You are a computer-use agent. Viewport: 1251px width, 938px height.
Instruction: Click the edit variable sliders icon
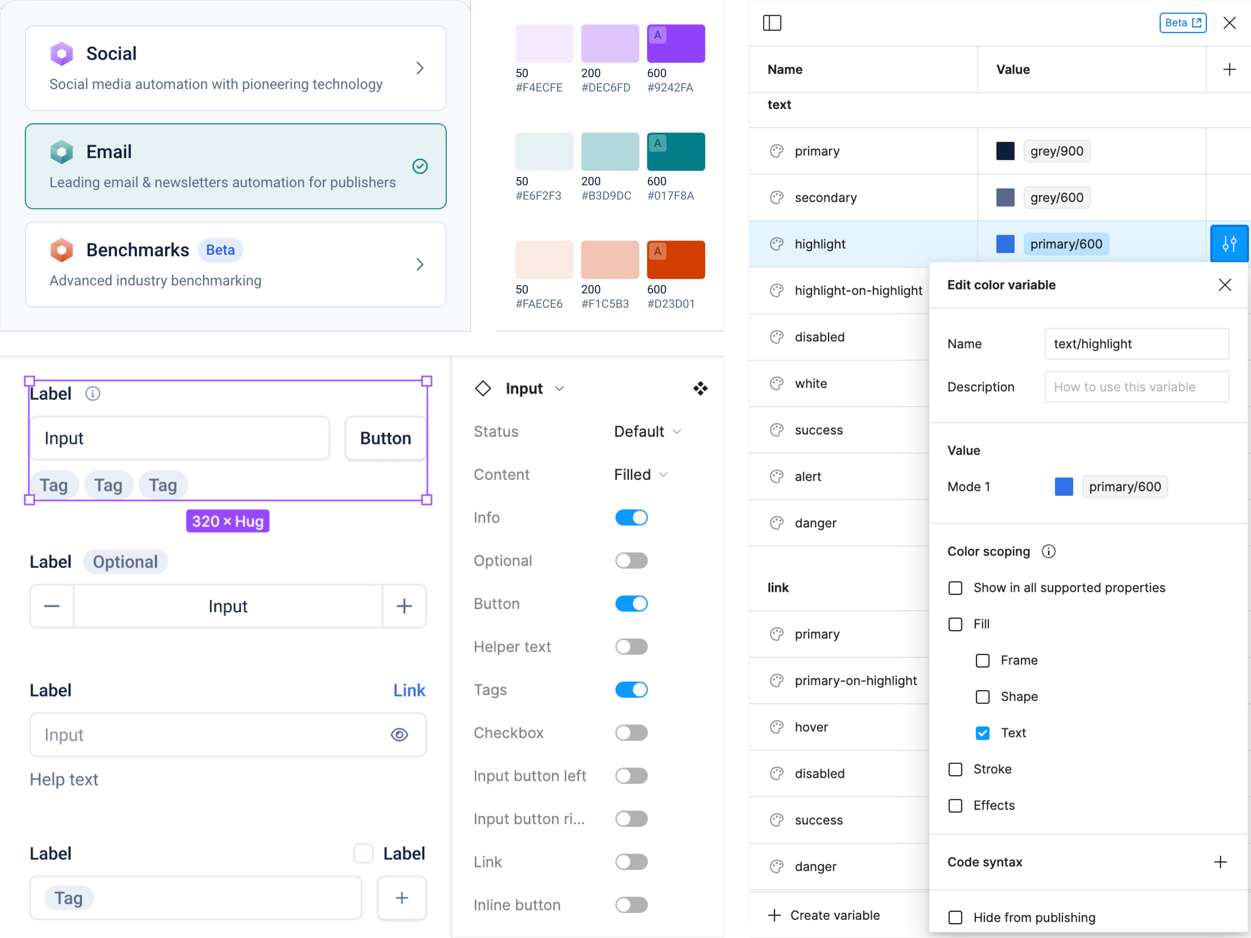[x=1228, y=244]
